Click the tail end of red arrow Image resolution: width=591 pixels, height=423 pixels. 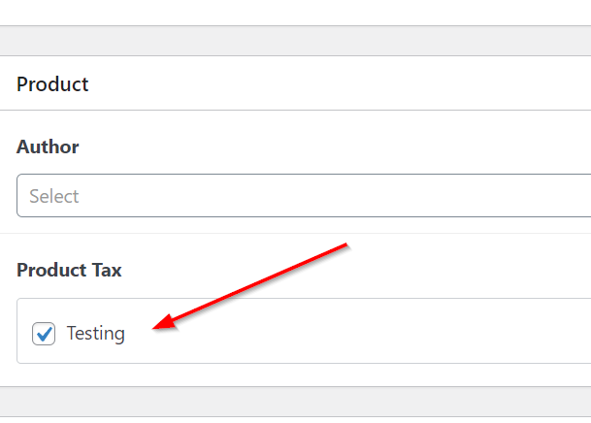coord(345,244)
